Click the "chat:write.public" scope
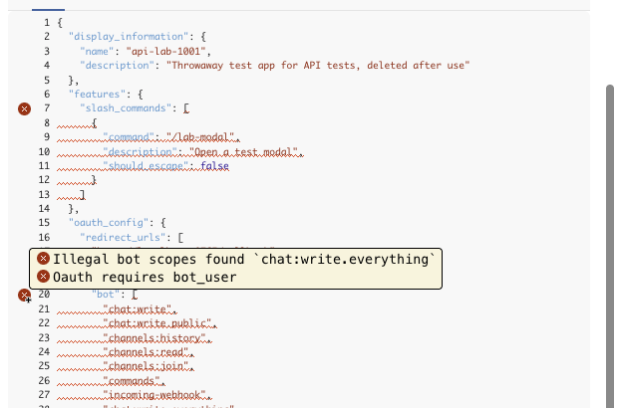 click(157, 323)
